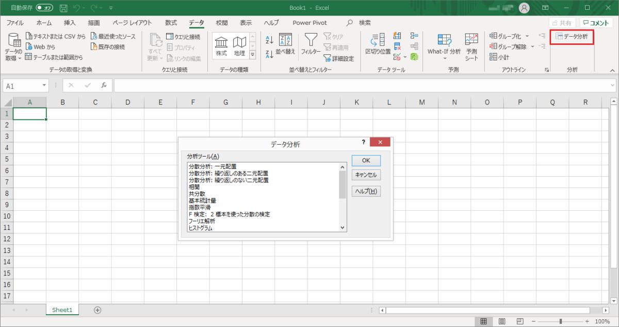Select the Sheet1 sheet tab

point(62,310)
